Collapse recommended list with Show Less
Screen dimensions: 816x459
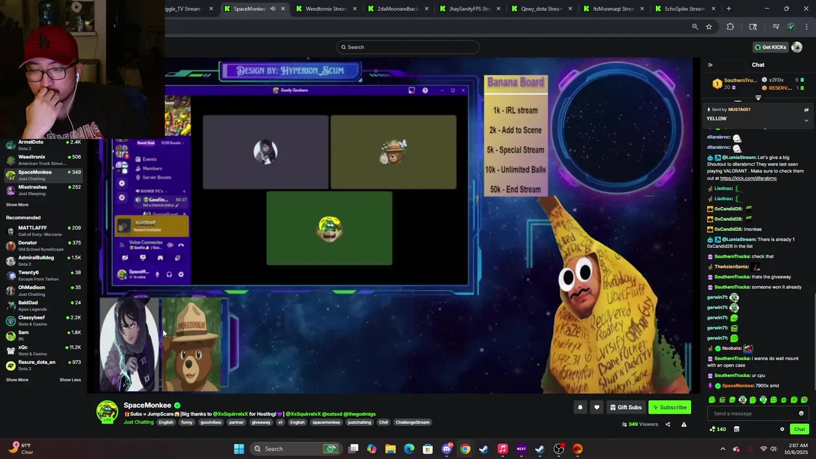[x=70, y=380]
